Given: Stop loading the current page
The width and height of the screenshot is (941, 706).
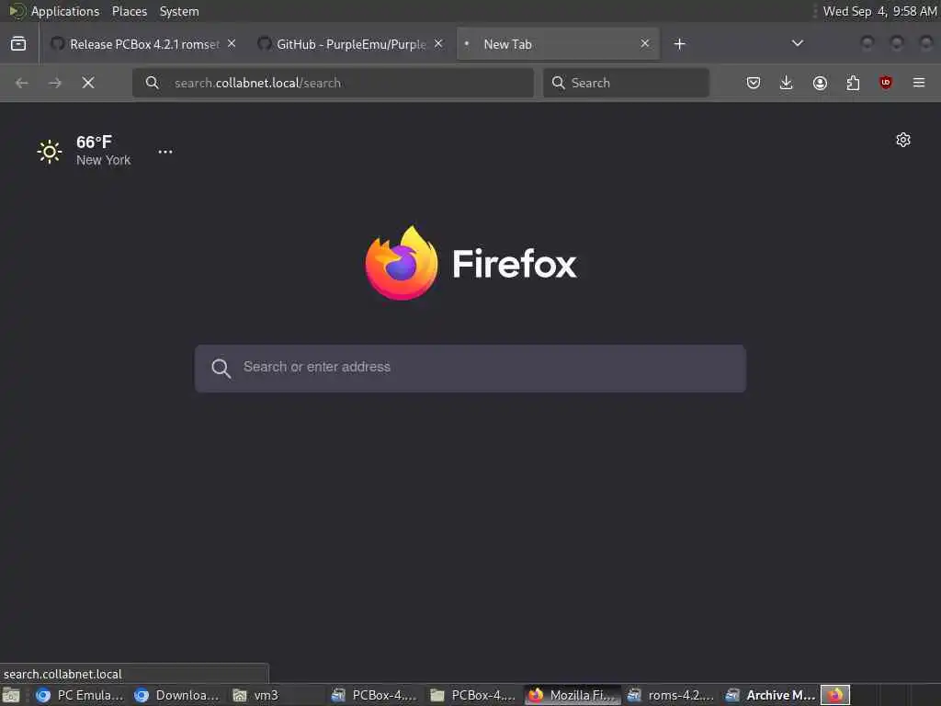Looking at the screenshot, I should click(x=88, y=83).
